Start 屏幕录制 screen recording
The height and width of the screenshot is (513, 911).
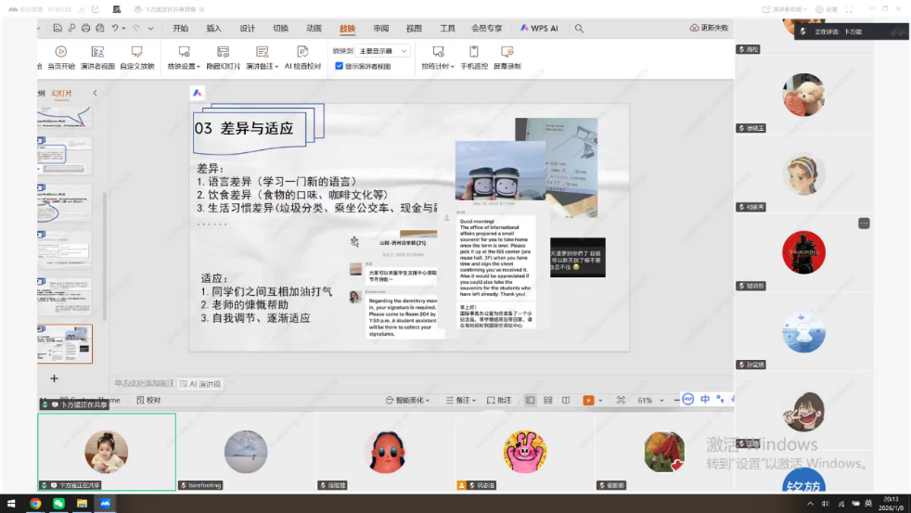coord(507,52)
